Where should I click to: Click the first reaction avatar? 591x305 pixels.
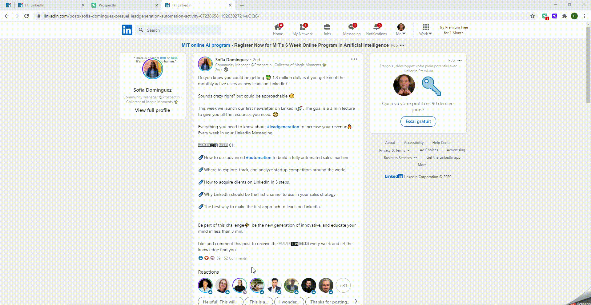[205, 285]
